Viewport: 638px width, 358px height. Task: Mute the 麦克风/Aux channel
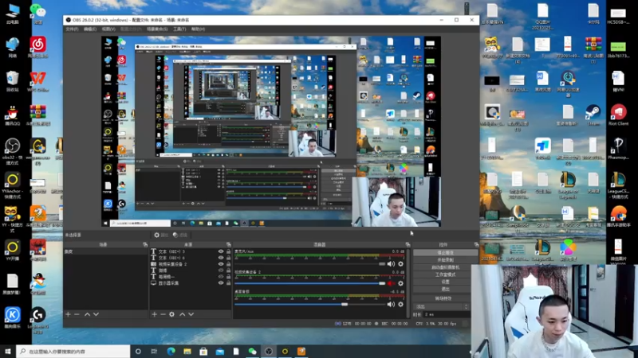click(x=391, y=264)
